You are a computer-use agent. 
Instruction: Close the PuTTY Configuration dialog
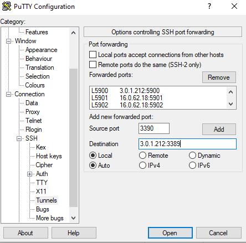pos(234,6)
